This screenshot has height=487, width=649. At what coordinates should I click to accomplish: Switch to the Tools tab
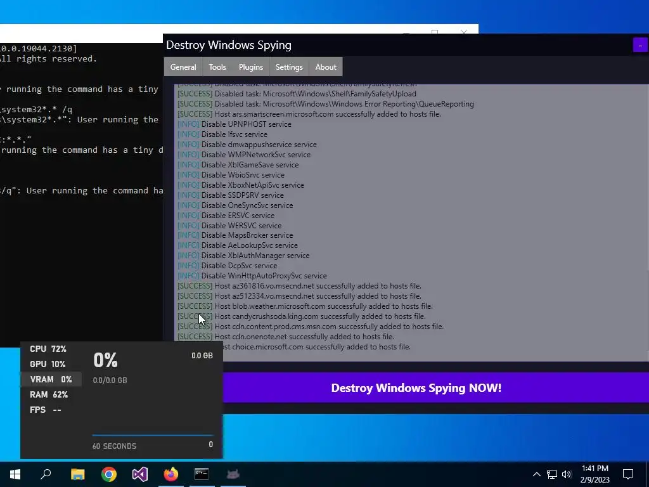tap(217, 67)
